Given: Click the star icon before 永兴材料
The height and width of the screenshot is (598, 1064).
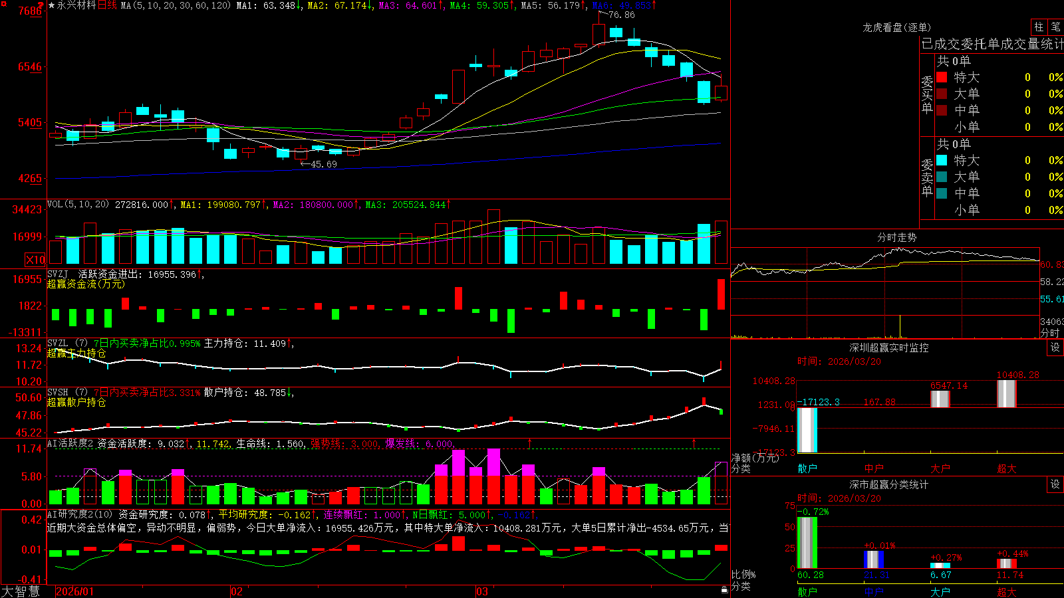Looking at the screenshot, I should (52, 5).
